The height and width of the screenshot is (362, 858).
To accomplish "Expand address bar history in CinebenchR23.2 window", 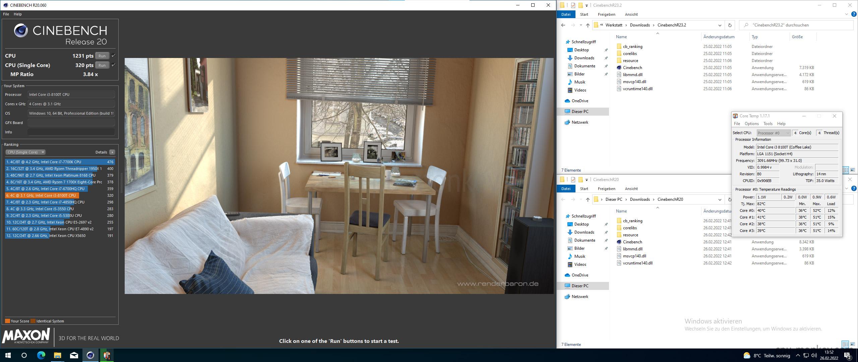I will point(720,25).
